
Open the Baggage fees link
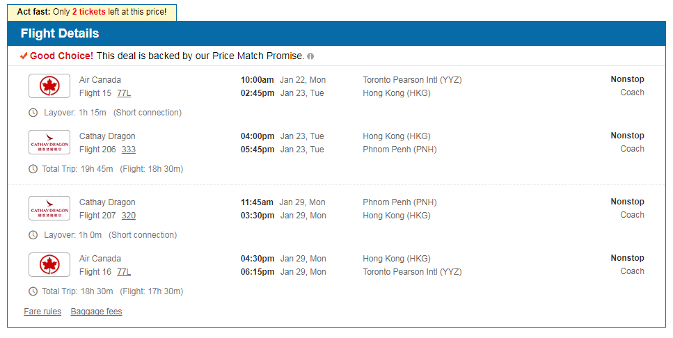(x=96, y=312)
